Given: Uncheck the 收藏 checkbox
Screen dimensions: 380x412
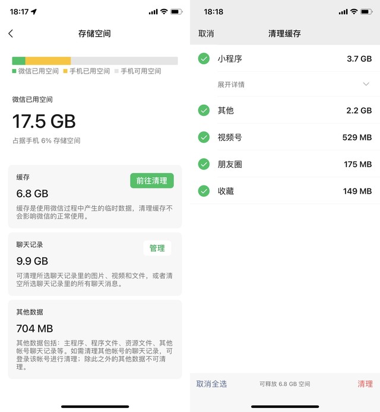Looking at the screenshot, I should point(204,191).
